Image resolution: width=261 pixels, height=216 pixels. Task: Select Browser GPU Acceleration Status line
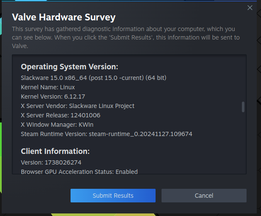click(x=79, y=172)
